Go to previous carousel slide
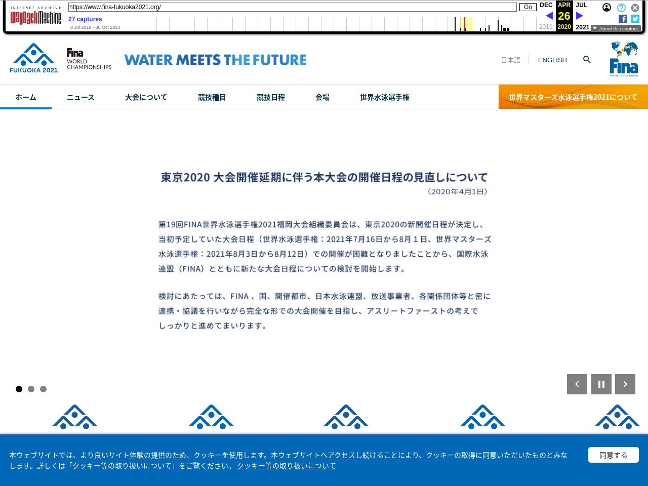648x486 pixels. (577, 384)
